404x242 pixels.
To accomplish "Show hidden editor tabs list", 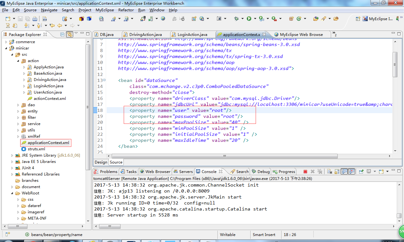I will 334,34.
